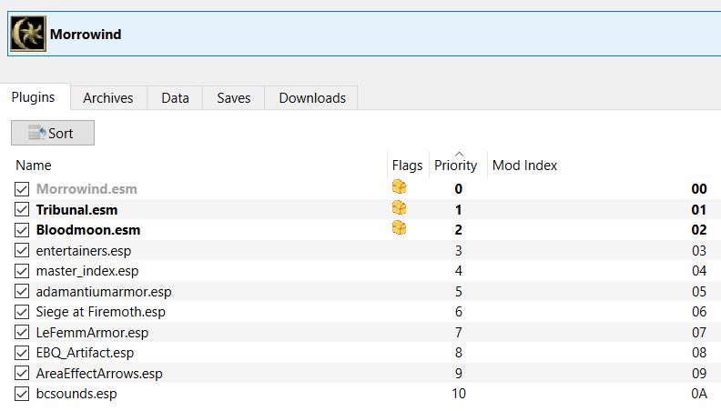Screen dimensions: 721x411
Task: Click mod index value 0A
Action: click(x=699, y=394)
